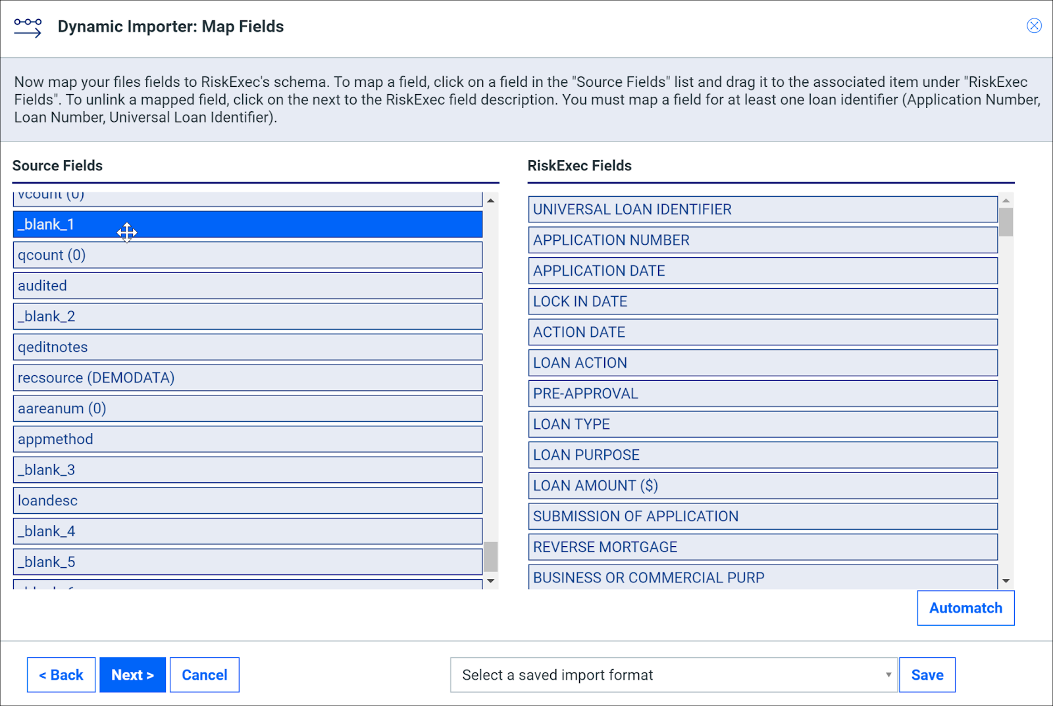Select the appmethod source field
Screen dimensions: 1053x706
(247, 440)
